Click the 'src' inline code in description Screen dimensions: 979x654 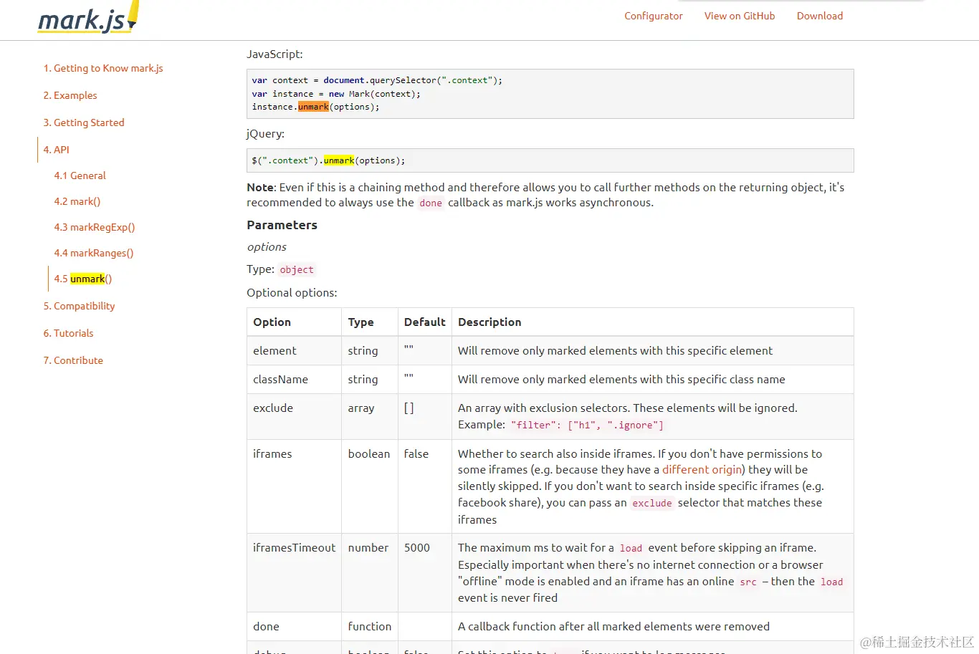pos(748,582)
